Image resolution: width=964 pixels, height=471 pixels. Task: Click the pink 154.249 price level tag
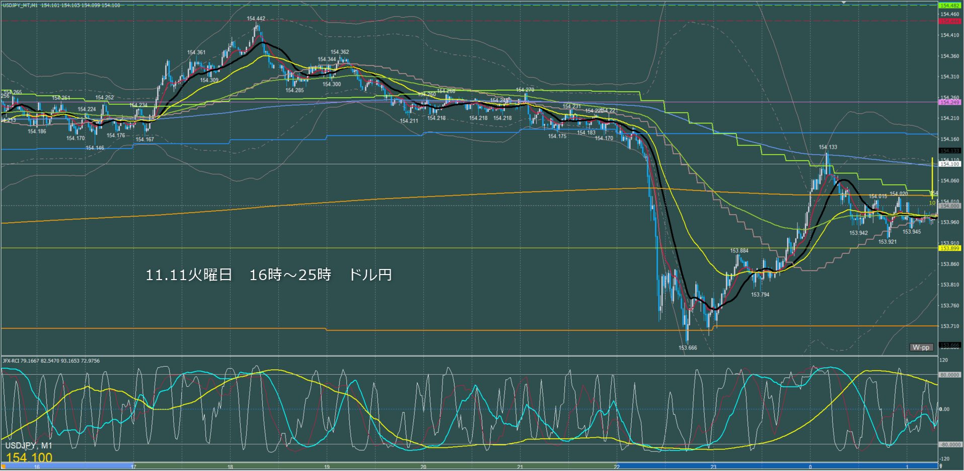coord(949,102)
